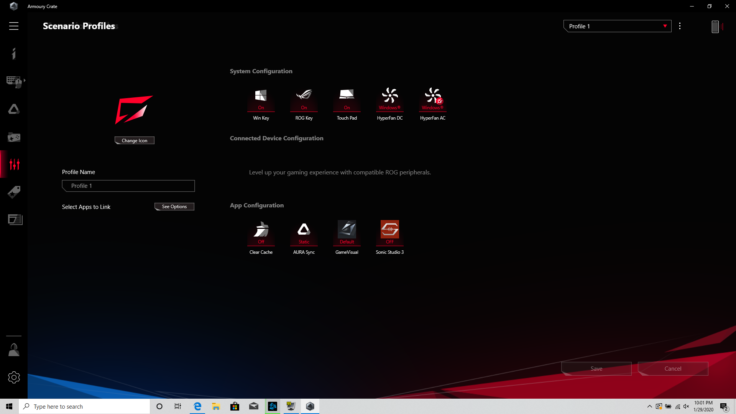This screenshot has width=736, height=414.
Task: Open File Explorer from taskbar
Action: 216,406
